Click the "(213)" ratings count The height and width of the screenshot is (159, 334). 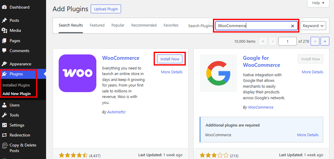(x=234, y=155)
